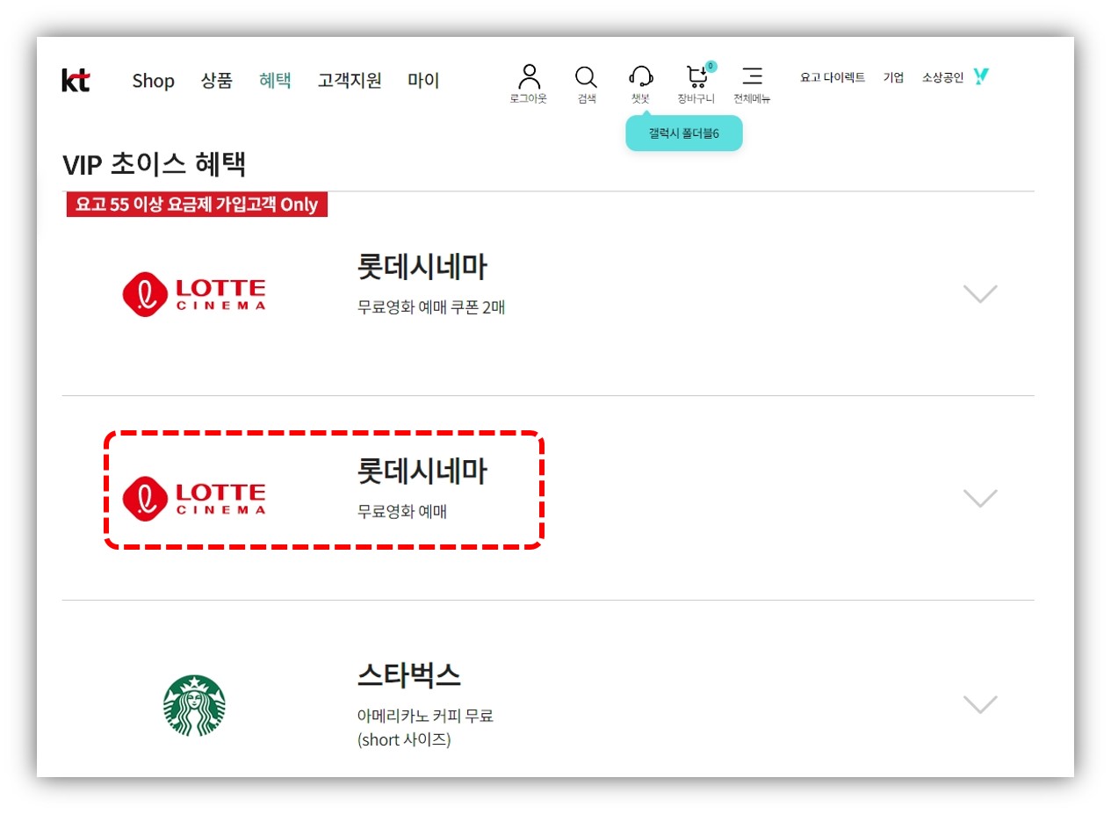
Task: Click the 로그아웃 profile icon
Action: click(529, 77)
